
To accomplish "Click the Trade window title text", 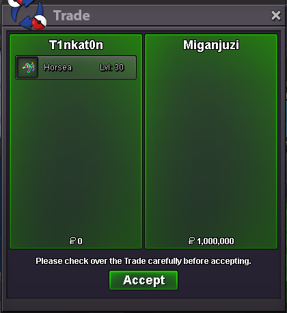I will tap(72, 16).
